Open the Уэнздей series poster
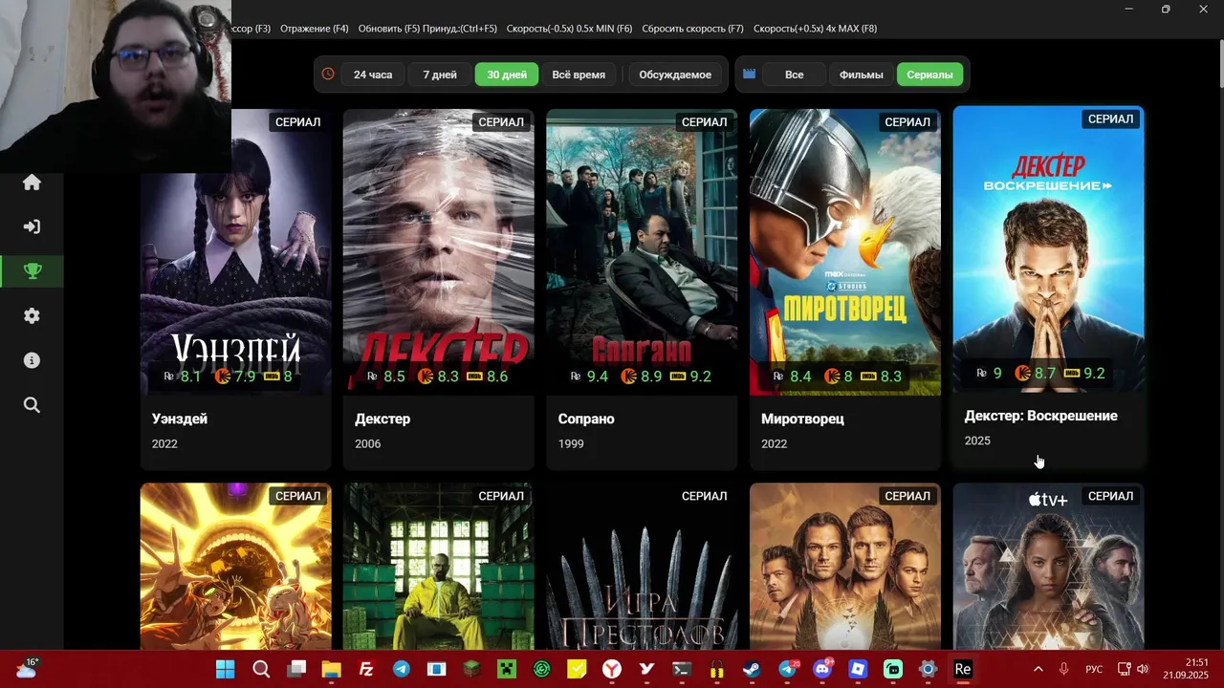The image size is (1224, 688). click(x=236, y=252)
